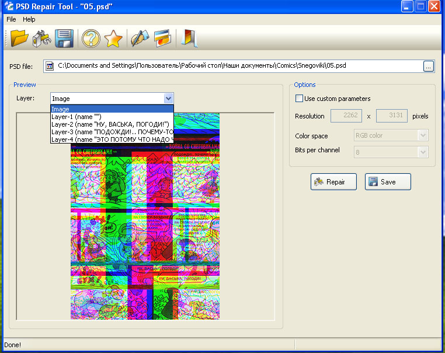445x353 pixels.
Task: Select Layer-2 "НУ, ВАСЬКА, ПОГОДИ!"
Action: tap(112, 124)
